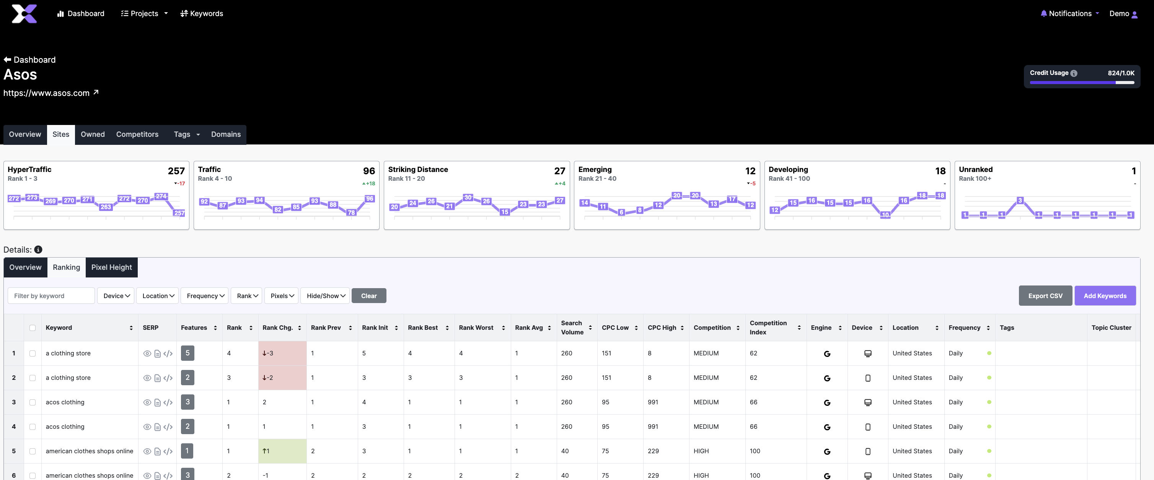Open the Pixel Height details tab
Image resolution: width=1154 pixels, height=480 pixels.
pyautogui.click(x=112, y=267)
